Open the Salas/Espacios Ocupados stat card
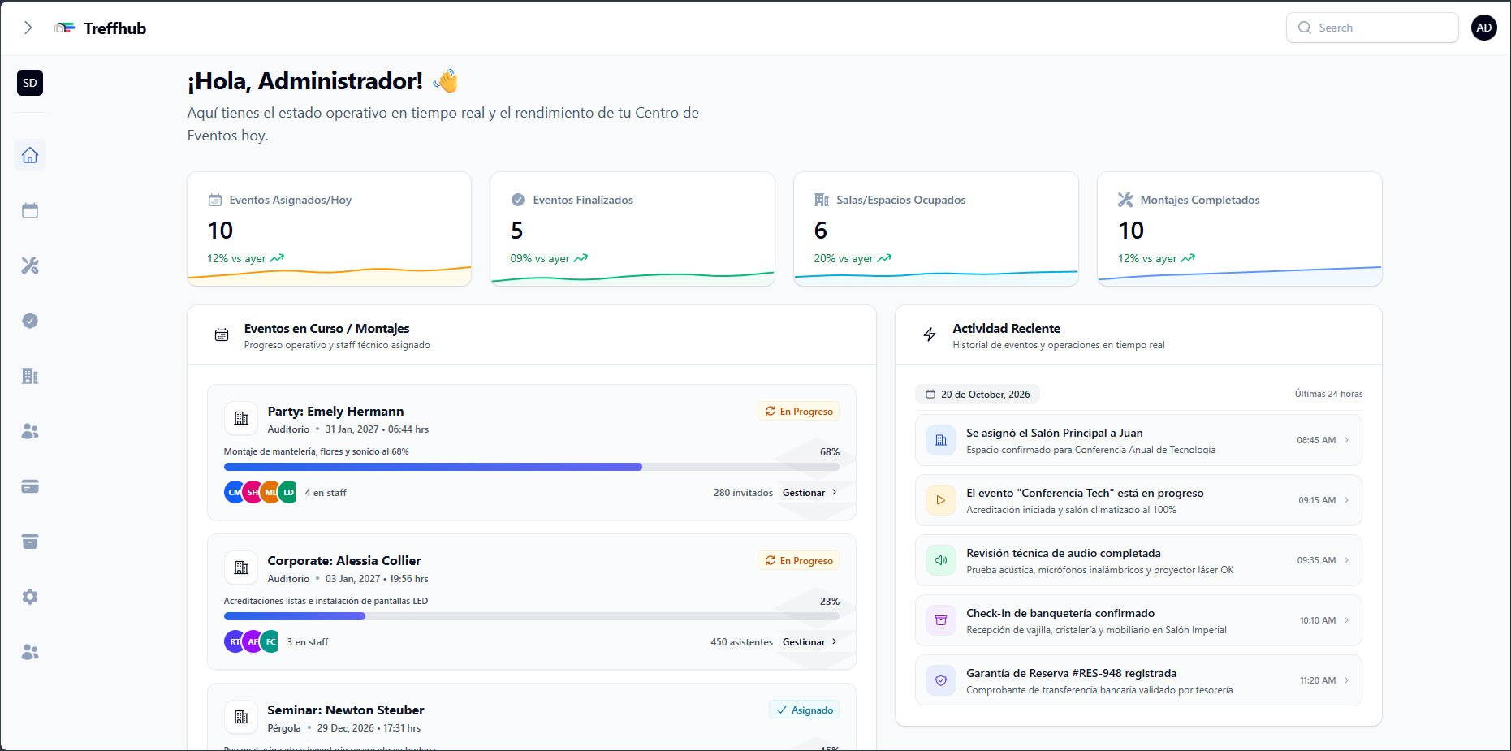The width and height of the screenshot is (1511, 751). point(936,229)
